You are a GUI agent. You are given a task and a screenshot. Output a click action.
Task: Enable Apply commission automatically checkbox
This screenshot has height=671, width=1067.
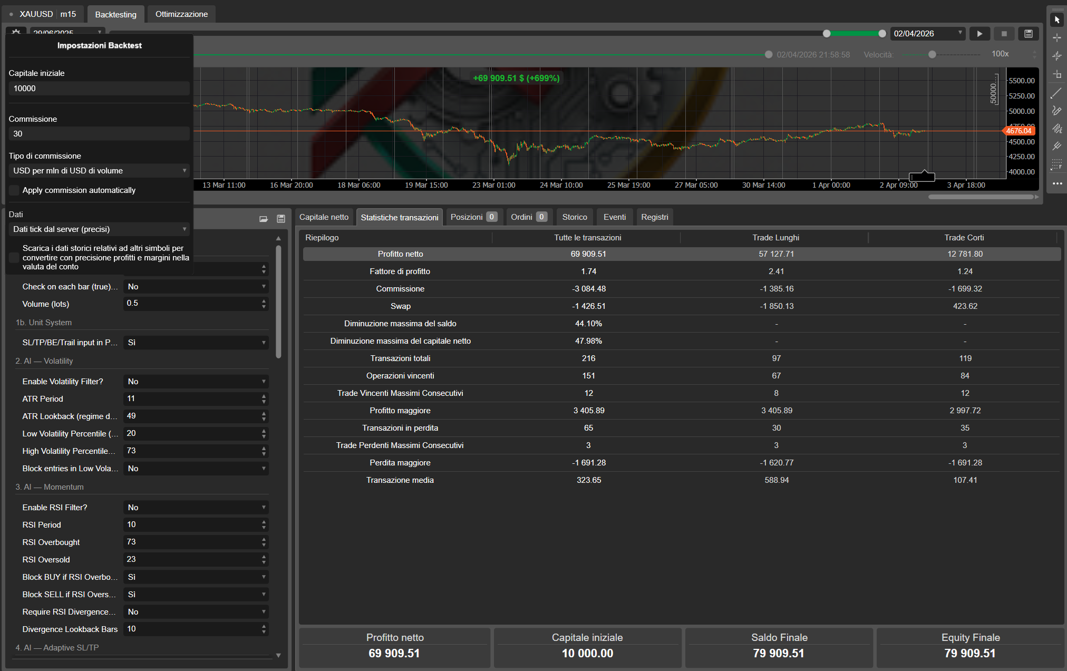(14, 190)
